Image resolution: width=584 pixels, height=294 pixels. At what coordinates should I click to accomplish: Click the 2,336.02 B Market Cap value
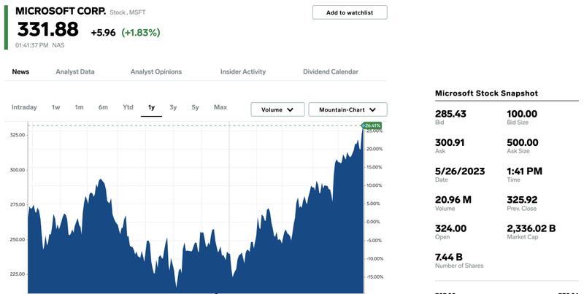[531, 228]
